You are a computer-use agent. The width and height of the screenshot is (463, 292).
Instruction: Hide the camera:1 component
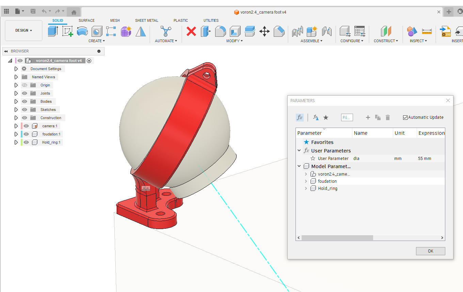[26, 126]
